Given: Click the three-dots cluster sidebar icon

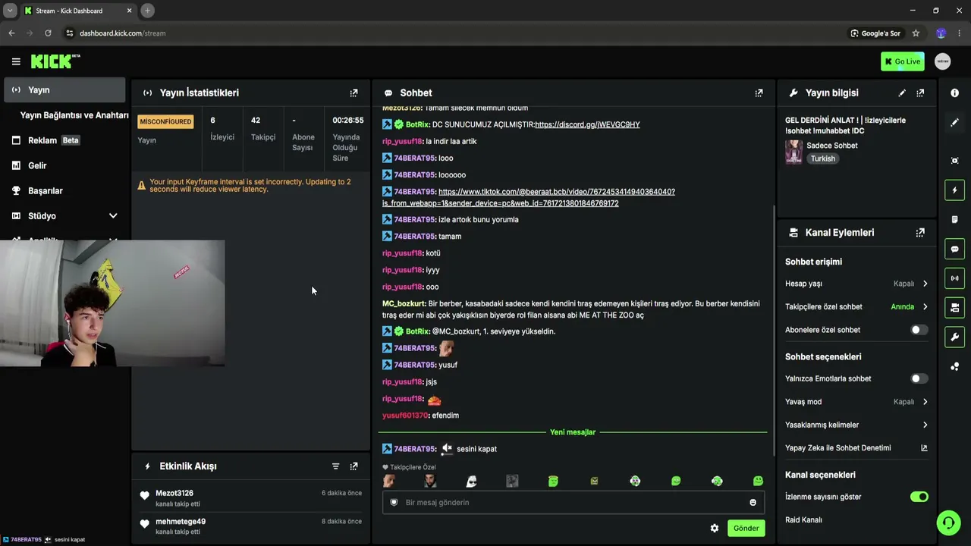Looking at the screenshot, I should (x=954, y=366).
